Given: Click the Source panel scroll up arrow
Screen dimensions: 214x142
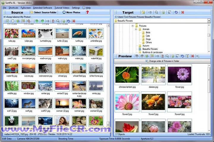Looking at the screenshot, I should (x=108, y=25).
